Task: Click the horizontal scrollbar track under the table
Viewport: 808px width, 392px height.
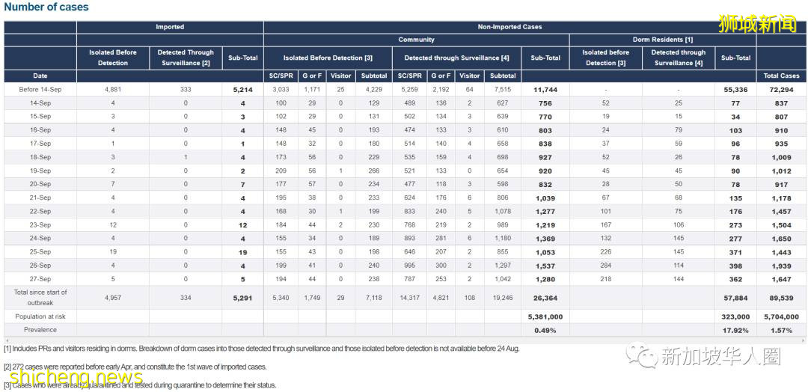Action: click(x=404, y=340)
